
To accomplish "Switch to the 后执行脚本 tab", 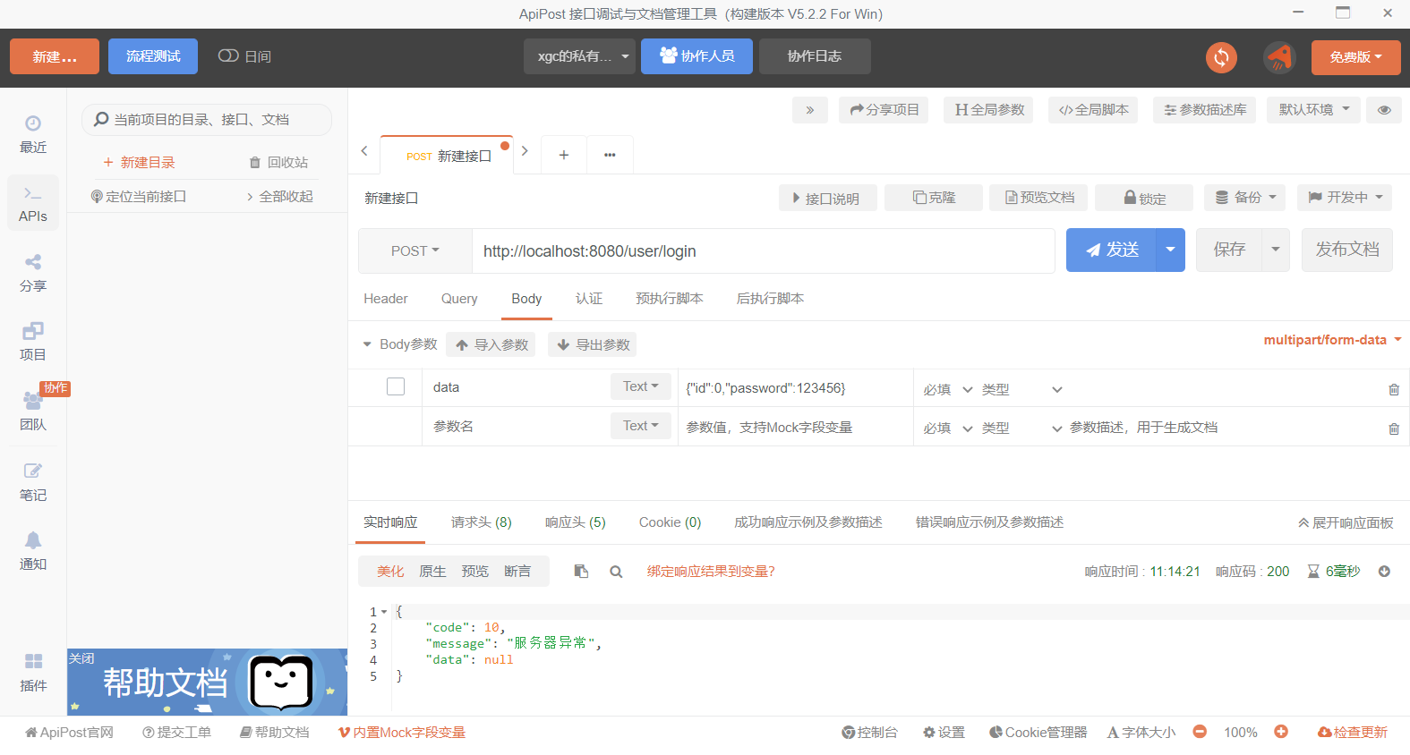I will (770, 299).
